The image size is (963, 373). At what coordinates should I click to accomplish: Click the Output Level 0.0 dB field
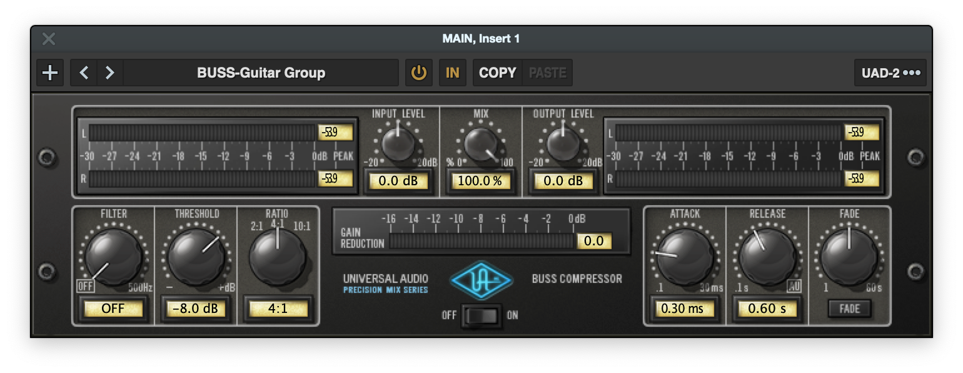(563, 181)
